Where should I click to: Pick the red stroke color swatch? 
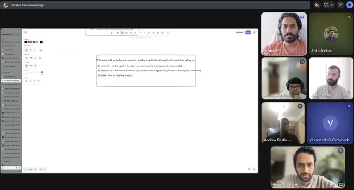[x=29, y=42]
